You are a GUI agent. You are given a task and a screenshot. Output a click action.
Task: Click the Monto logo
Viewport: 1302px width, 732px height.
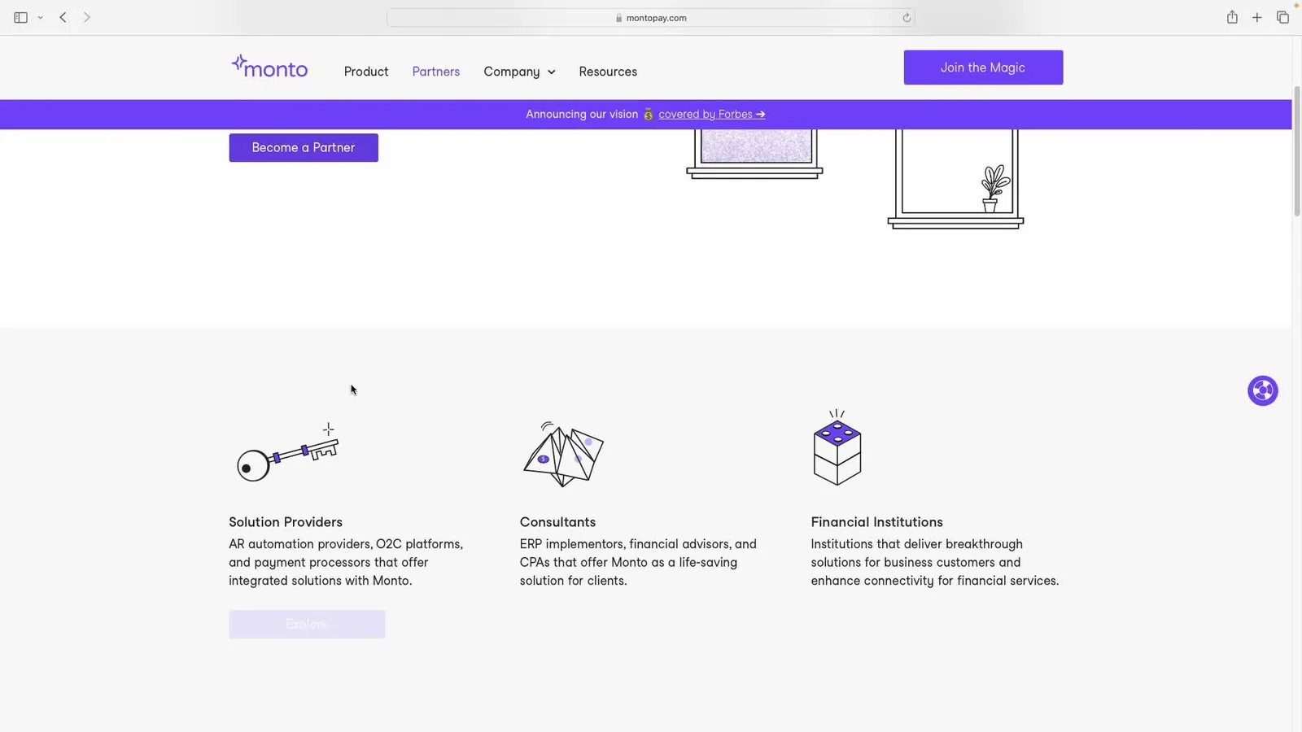269,67
